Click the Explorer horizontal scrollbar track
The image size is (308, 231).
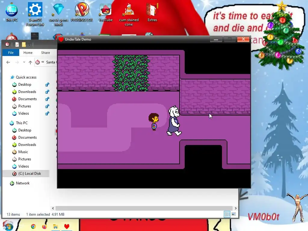[x=144, y=208]
